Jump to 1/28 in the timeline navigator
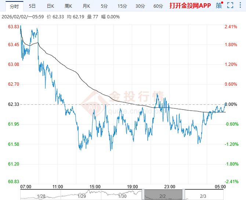This screenshot has width=246, height=200. pos(41,196)
